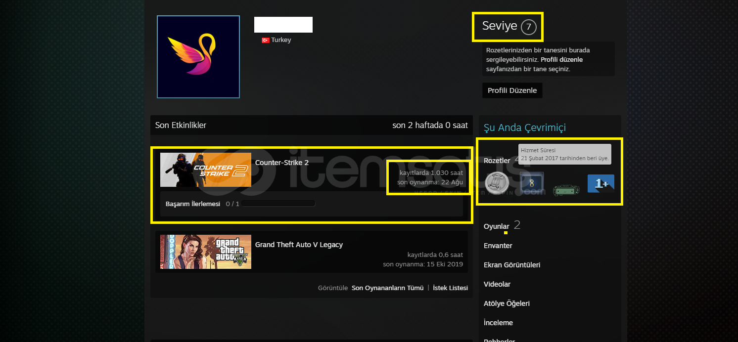This screenshot has height=342, width=738.
Task: Click the 'Turkey' country label
Action: pos(281,40)
